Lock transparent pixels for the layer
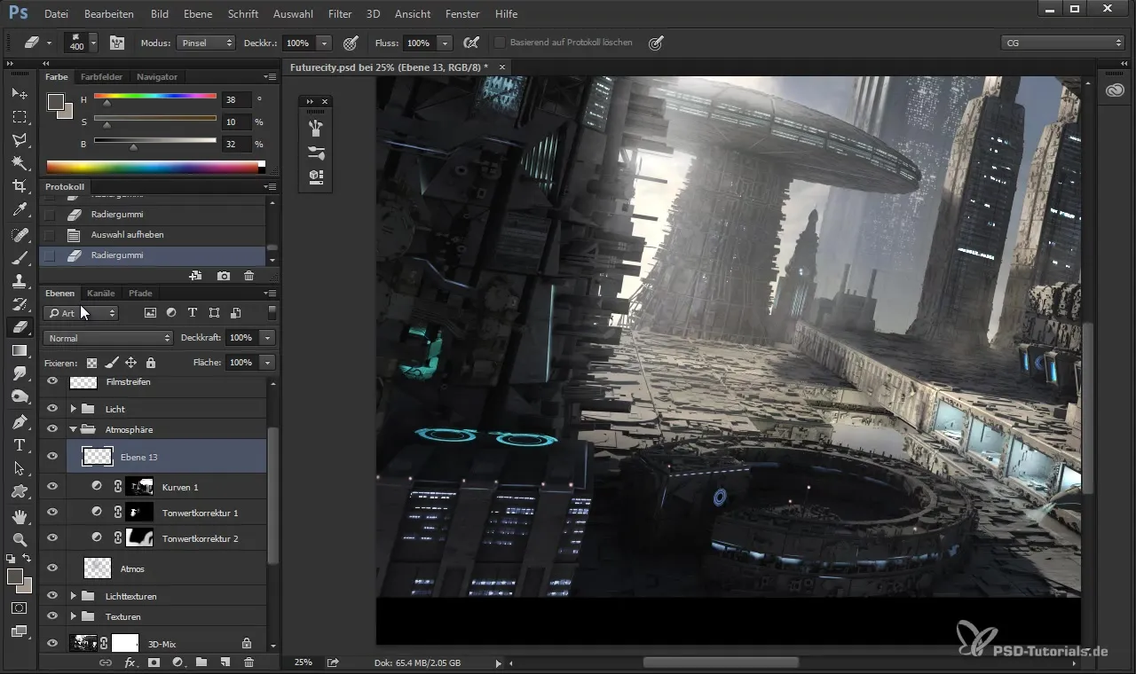This screenshot has height=674, width=1136. (x=91, y=363)
